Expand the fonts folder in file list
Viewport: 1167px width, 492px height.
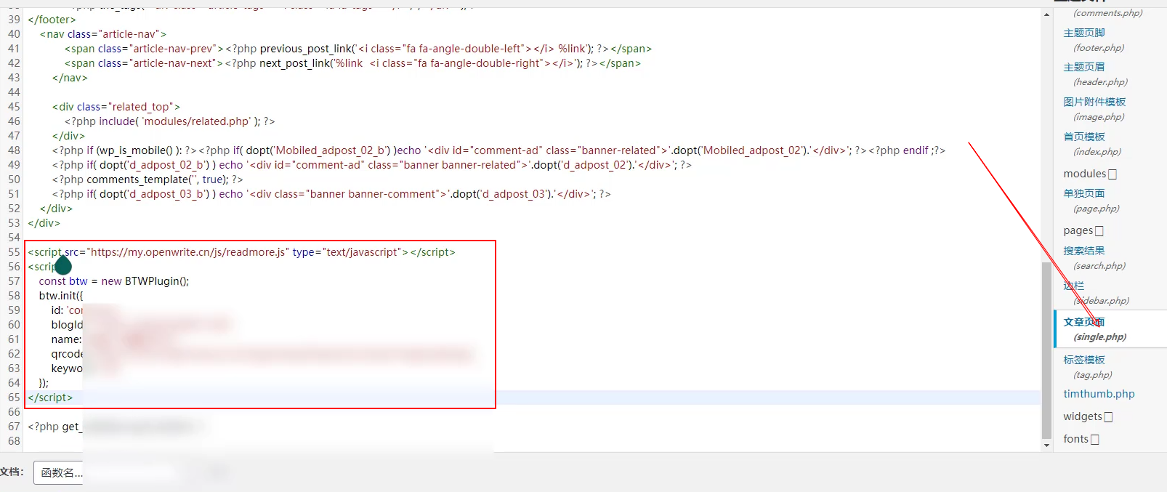[1081, 439]
